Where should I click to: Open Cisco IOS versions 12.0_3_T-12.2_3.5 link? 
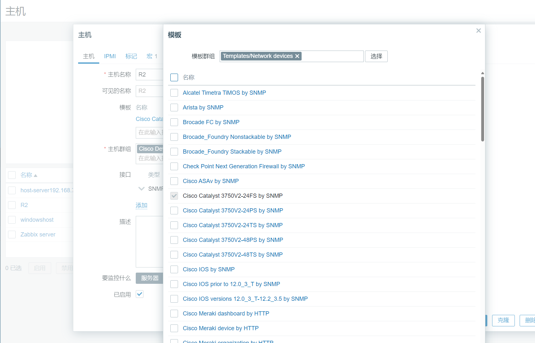tap(245, 299)
